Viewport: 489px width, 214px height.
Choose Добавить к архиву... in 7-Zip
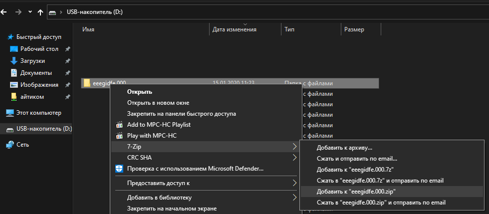(345, 148)
